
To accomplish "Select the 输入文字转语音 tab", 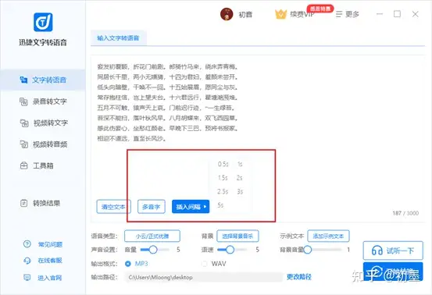I will [119, 38].
